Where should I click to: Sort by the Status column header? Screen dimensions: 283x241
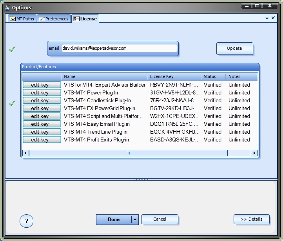pos(213,76)
